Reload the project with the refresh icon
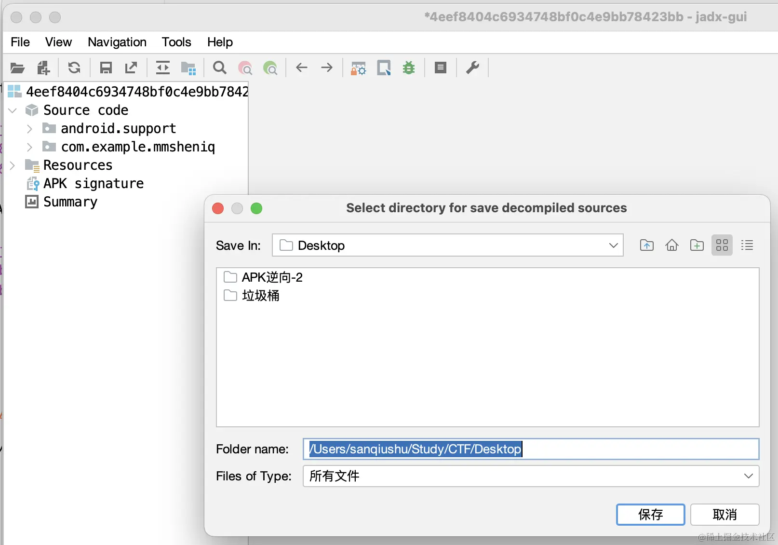 (74, 68)
